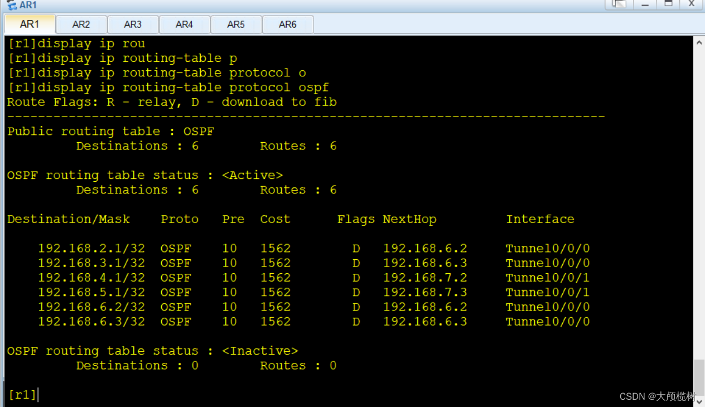Click the Cost column header
The height and width of the screenshot is (407, 705).
point(275,219)
